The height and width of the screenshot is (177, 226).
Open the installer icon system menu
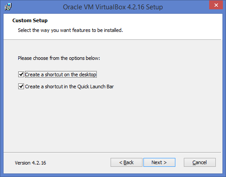pos(8,7)
